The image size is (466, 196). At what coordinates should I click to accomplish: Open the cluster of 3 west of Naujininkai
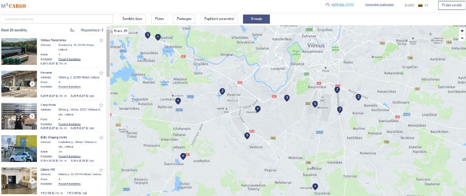287,98
